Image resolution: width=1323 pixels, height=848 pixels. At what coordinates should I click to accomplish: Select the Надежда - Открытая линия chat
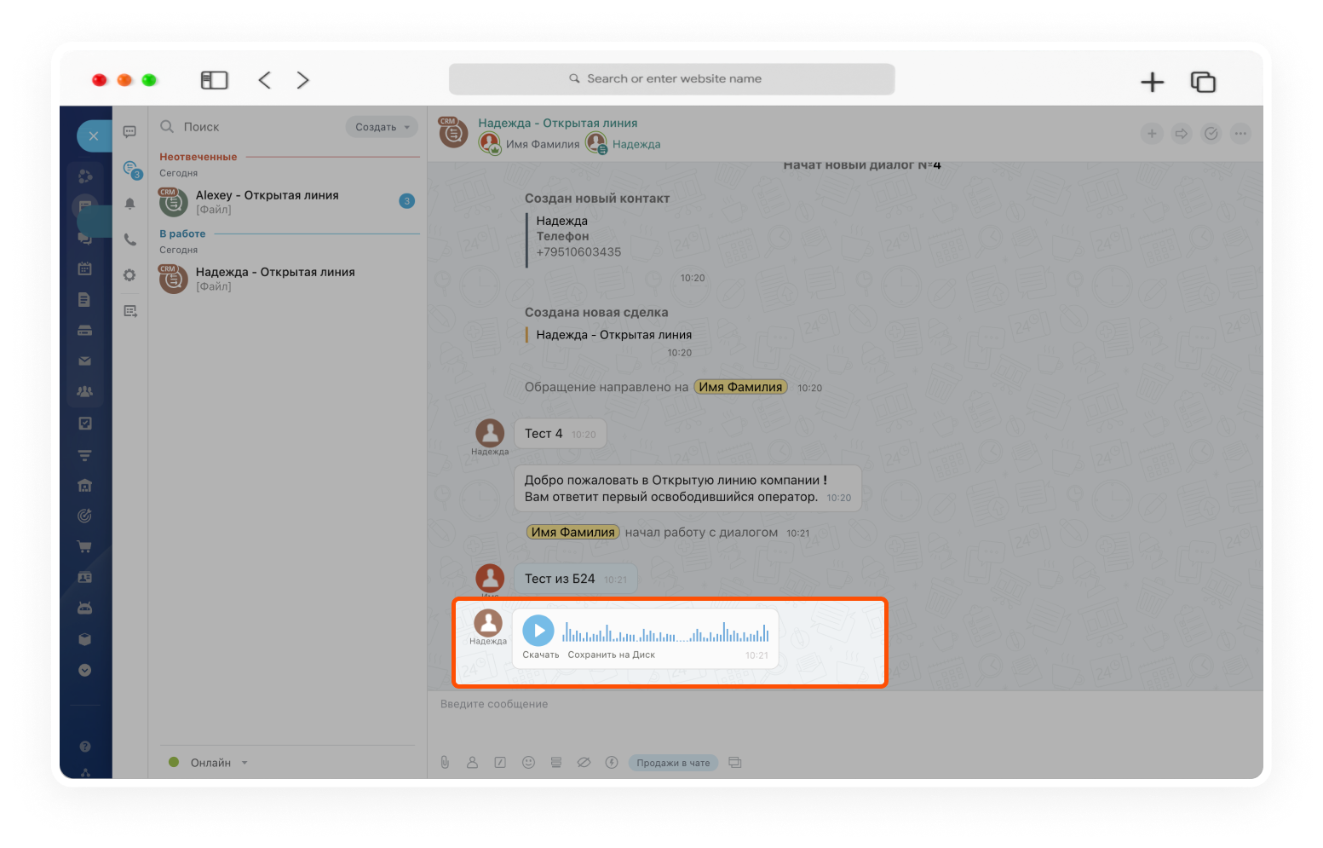tap(288, 279)
